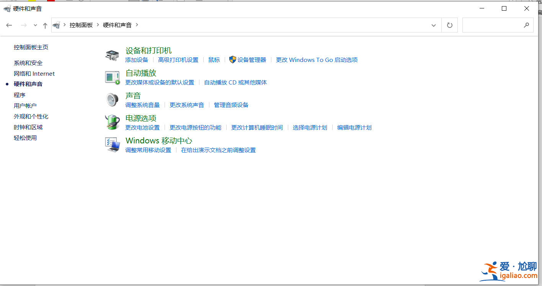Open 更改系统声音 settings
The height and width of the screenshot is (286, 542).
(187, 105)
